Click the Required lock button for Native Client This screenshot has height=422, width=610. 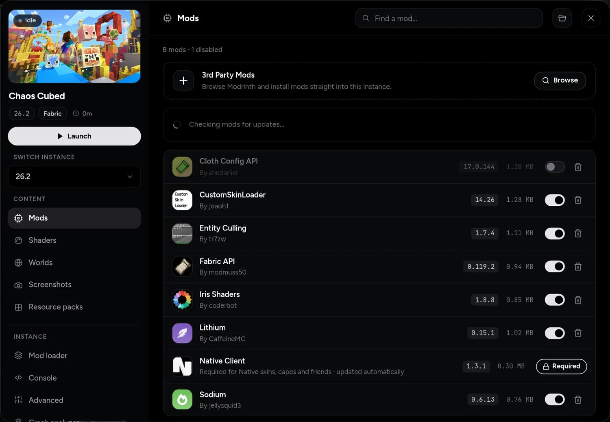(561, 366)
